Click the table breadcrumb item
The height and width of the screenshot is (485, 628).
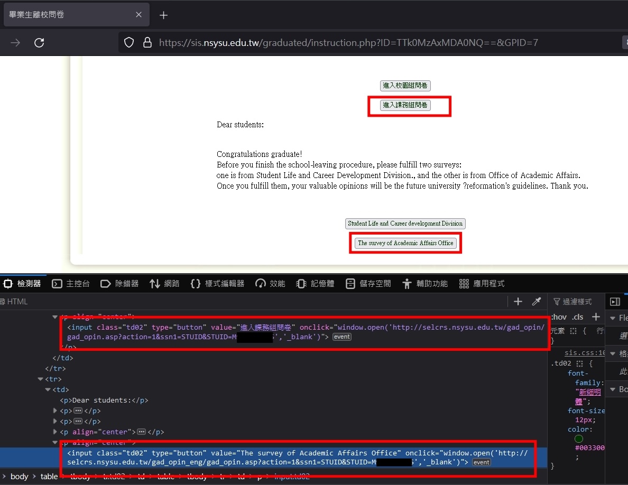[x=49, y=476]
